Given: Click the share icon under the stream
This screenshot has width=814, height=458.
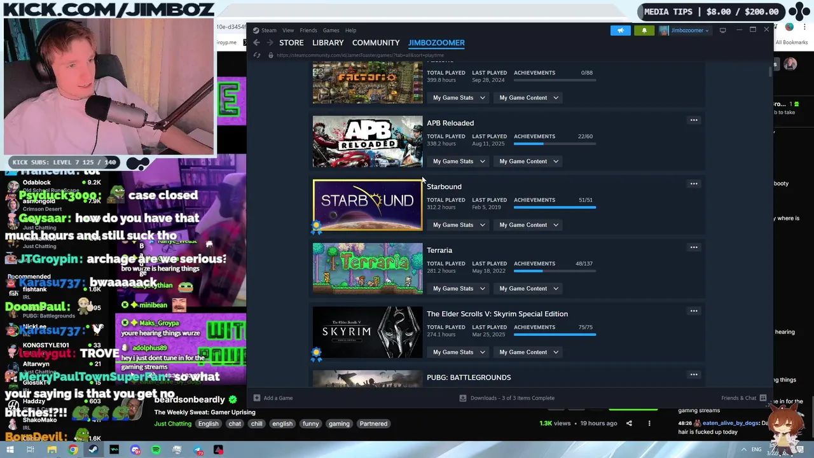Looking at the screenshot, I should [x=629, y=423].
